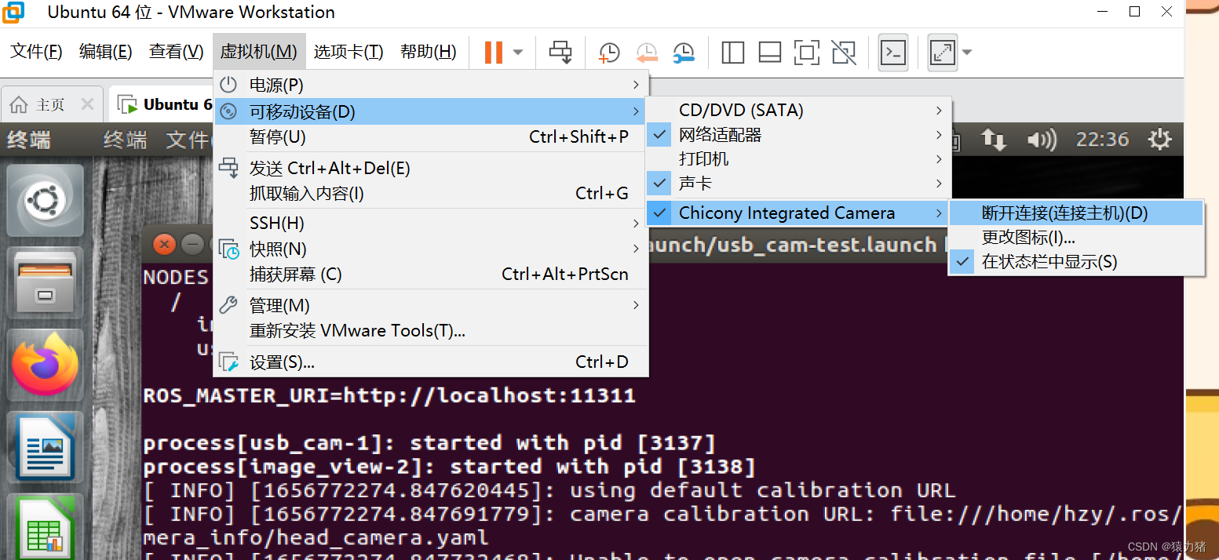The image size is (1219, 560).
Task: Click the VMware pause virtual machine icon
Action: click(493, 53)
